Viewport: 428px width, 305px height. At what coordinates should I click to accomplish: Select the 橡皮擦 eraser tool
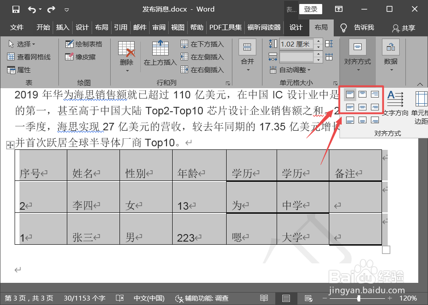click(x=81, y=57)
